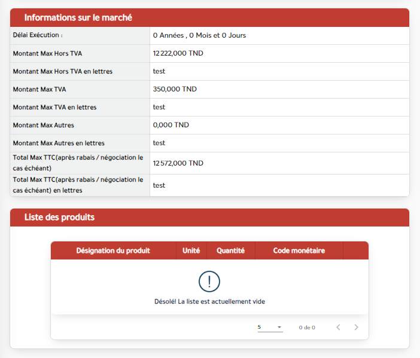Screen dimensions: 420x358
Task: Click the 0 de 0 pagination counter
Action: coord(307,328)
